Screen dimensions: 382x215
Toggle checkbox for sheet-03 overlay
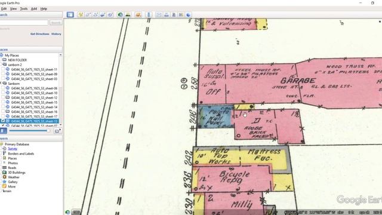pos(3,79)
